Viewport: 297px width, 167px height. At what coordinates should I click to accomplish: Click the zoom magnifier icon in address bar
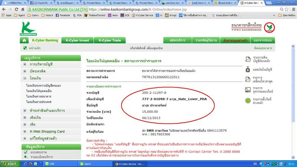[x=282, y=9]
